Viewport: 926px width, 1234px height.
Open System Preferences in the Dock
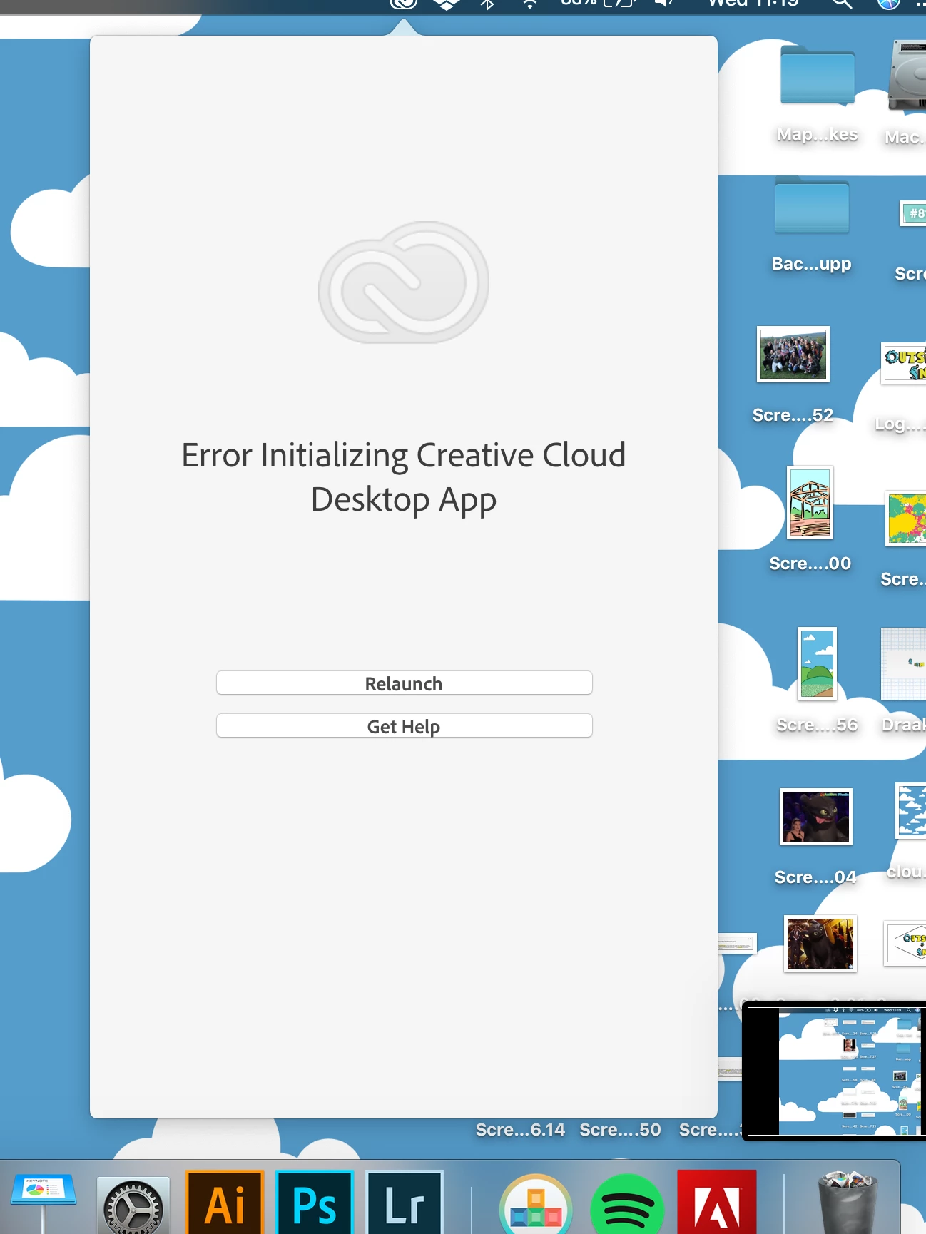[x=133, y=1206]
